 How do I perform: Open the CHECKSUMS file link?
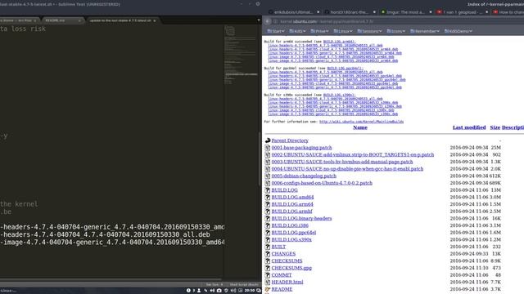pyautogui.click(x=287, y=261)
